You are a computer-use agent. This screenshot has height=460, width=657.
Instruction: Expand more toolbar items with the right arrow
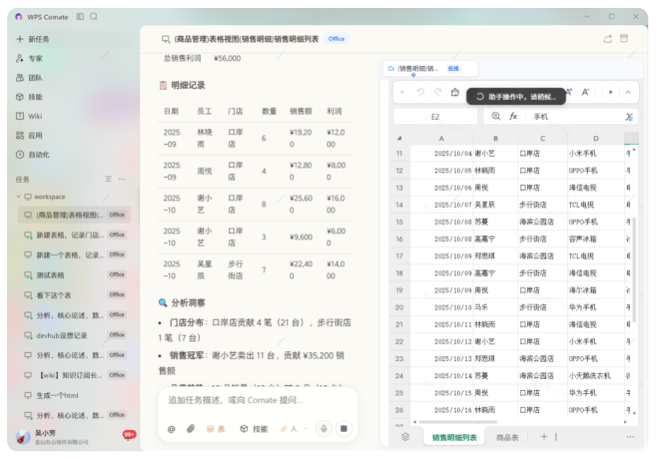click(611, 92)
